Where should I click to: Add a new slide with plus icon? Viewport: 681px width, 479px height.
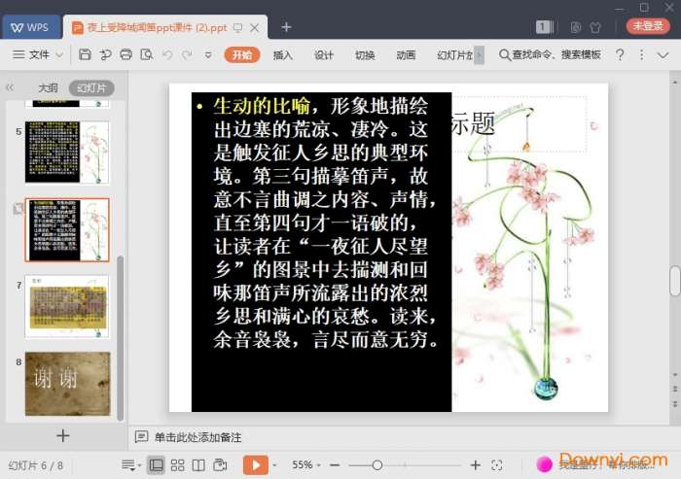pos(63,436)
